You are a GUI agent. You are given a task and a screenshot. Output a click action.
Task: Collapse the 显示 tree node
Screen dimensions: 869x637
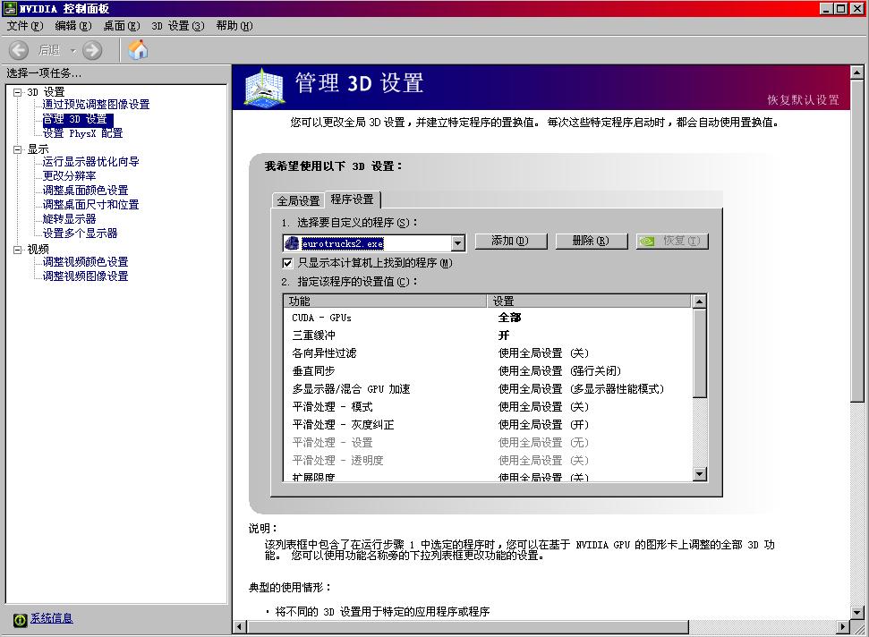[x=17, y=149]
